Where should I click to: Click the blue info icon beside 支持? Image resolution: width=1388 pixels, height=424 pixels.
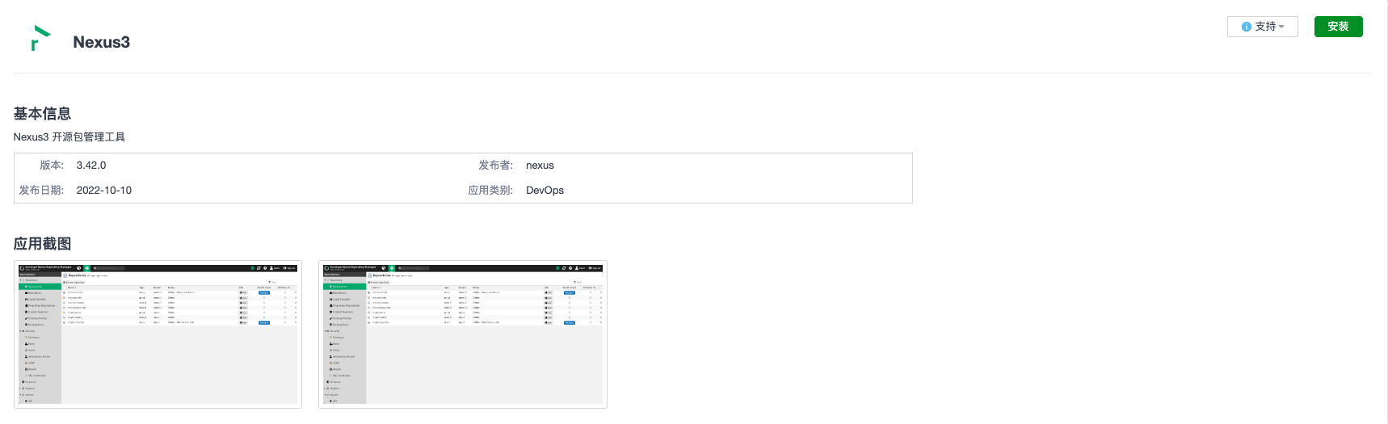click(x=1246, y=27)
